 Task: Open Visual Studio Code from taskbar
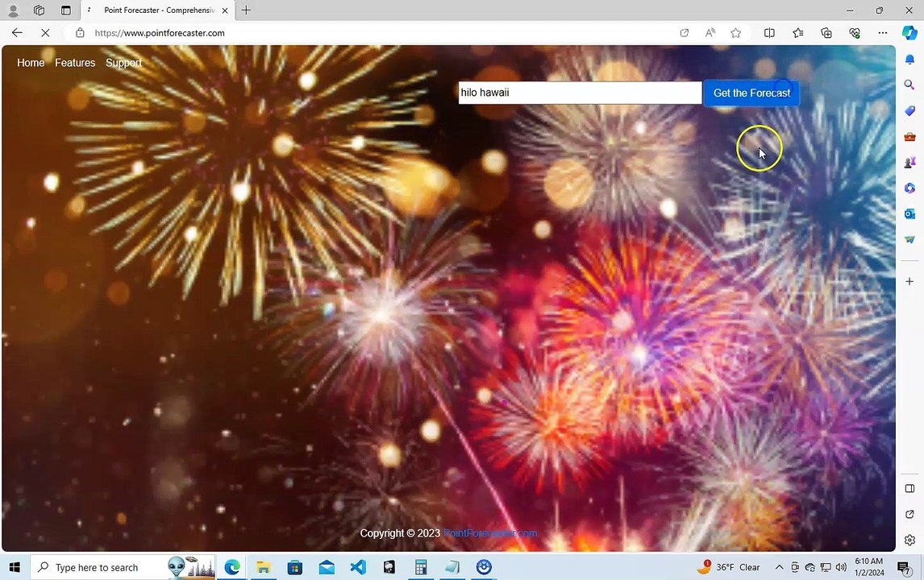coord(358,567)
